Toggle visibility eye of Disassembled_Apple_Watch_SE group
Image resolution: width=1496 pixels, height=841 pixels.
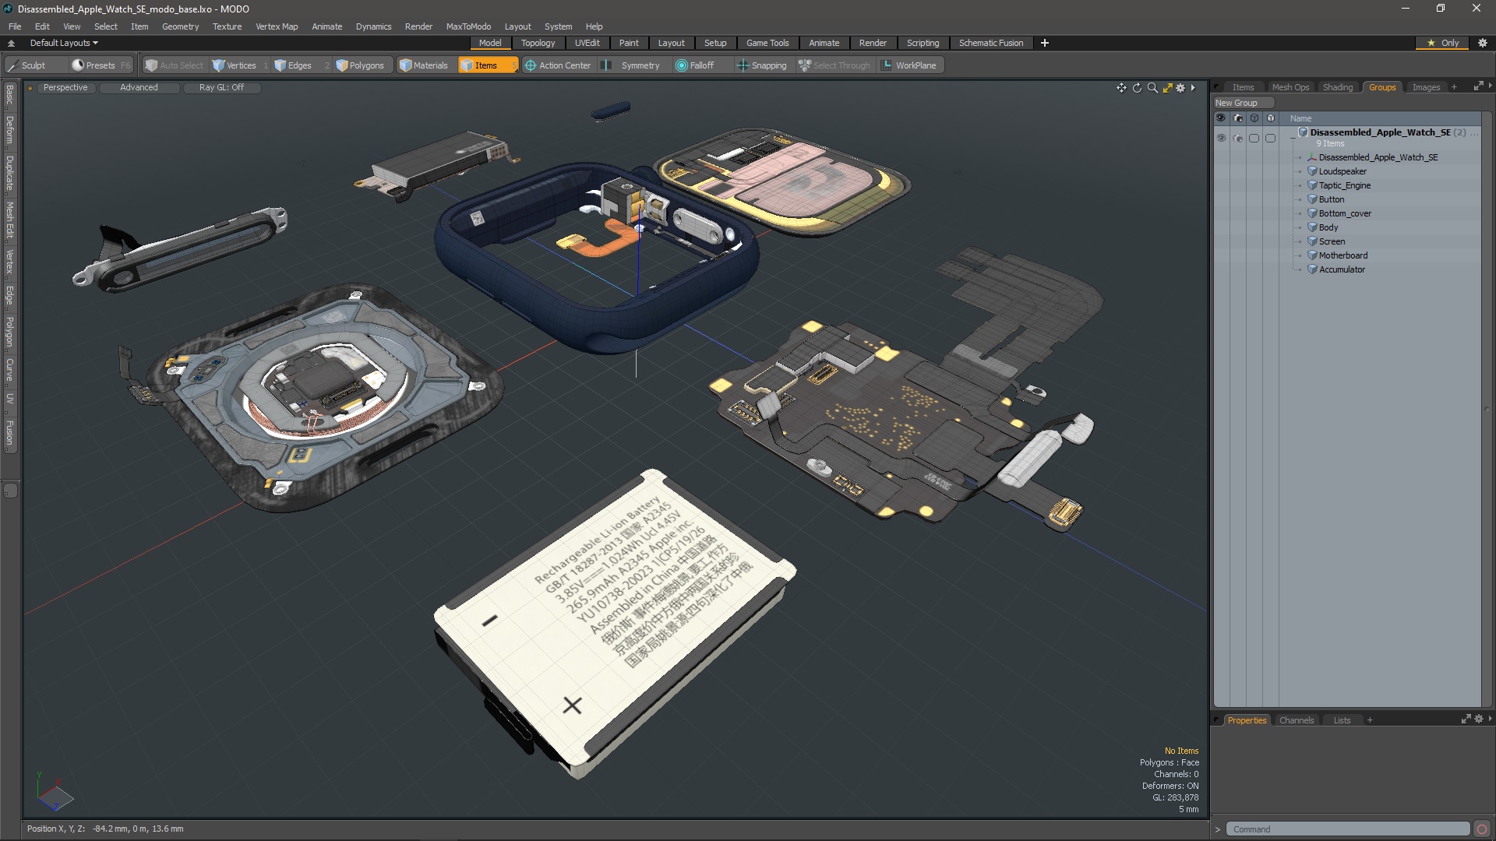[x=1221, y=138]
